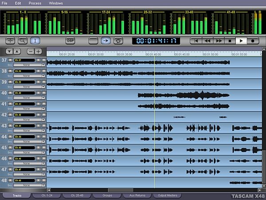Viewport: 266px width, 200px height.
Task: Toggle loop playback mode
Action: pyautogui.click(x=118, y=41)
